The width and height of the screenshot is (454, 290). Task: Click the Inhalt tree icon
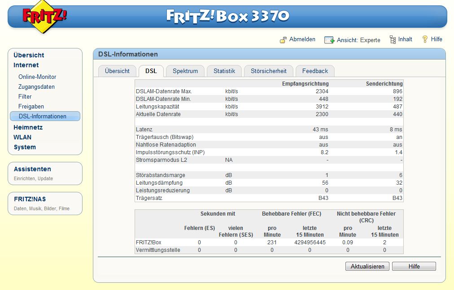click(x=393, y=39)
